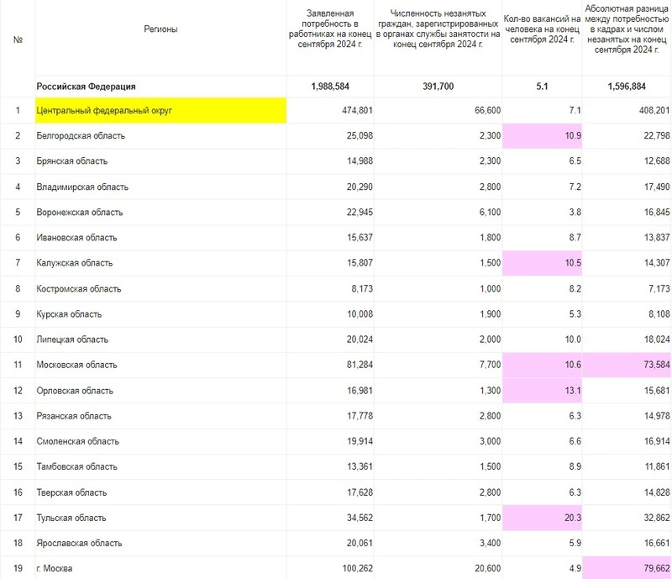Click the "Регионы" column header
The width and height of the screenshot is (672, 579).
[160, 29]
